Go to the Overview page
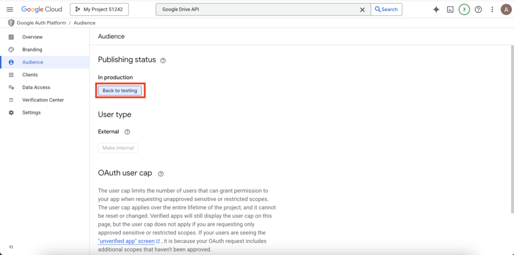Image resolution: width=514 pixels, height=255 pixels. (x=32, y=37)
